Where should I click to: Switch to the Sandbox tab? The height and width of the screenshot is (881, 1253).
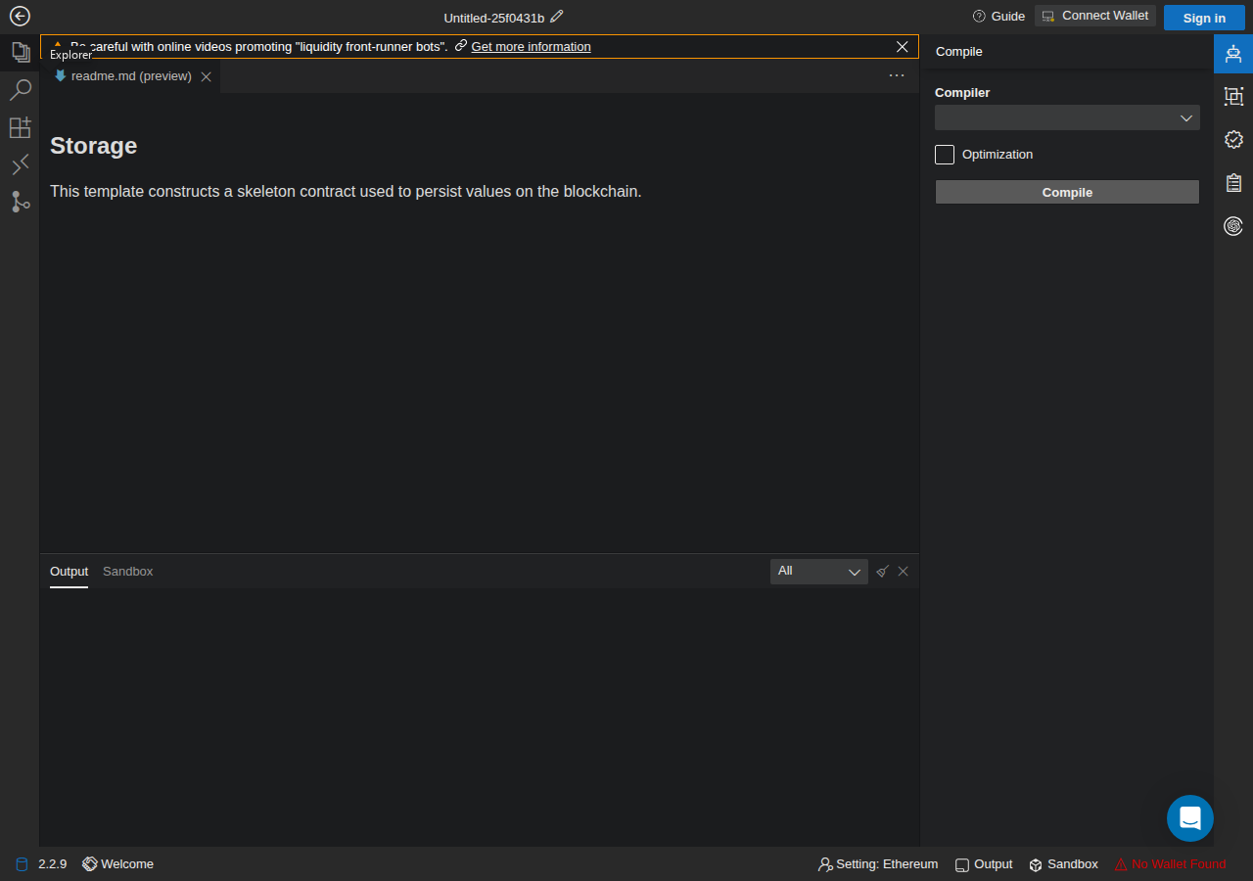click(x=128, y=572)
